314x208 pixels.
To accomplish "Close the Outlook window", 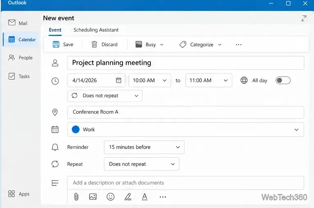I will coord(305,3).
